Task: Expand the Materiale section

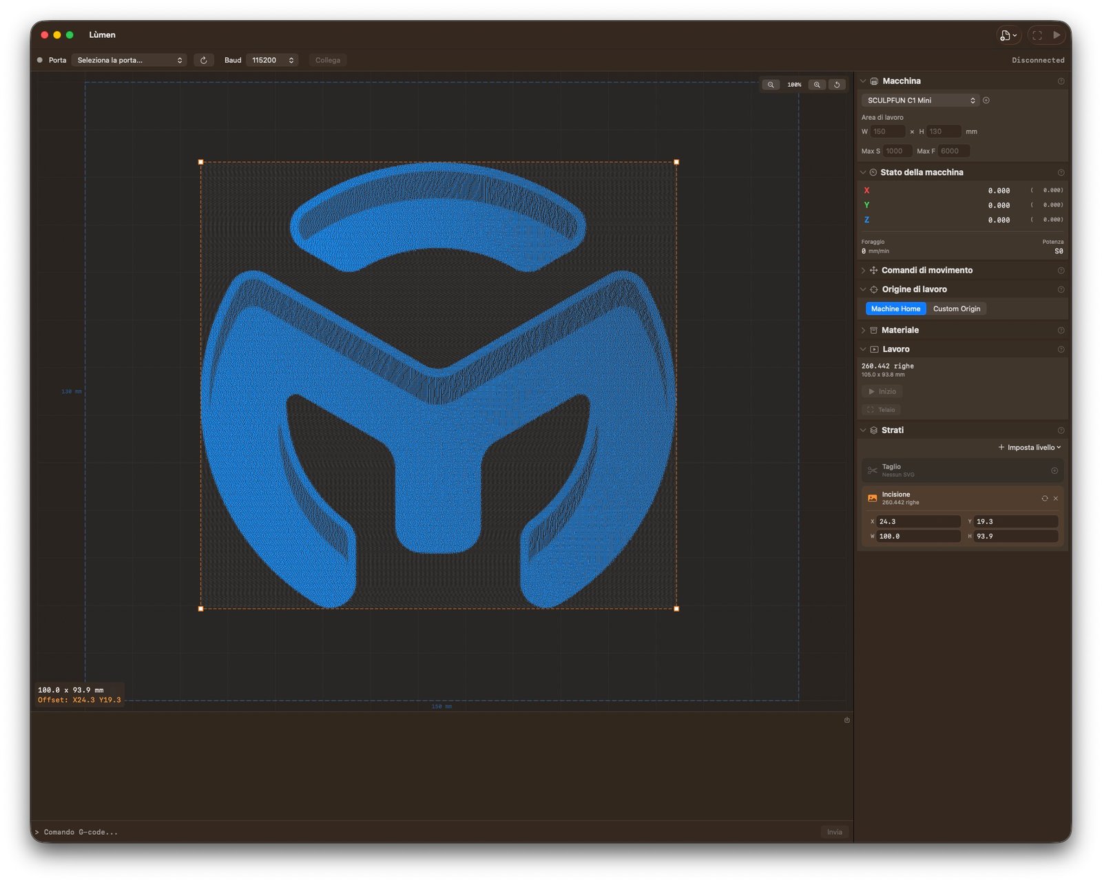Action: tap(900, 331)
